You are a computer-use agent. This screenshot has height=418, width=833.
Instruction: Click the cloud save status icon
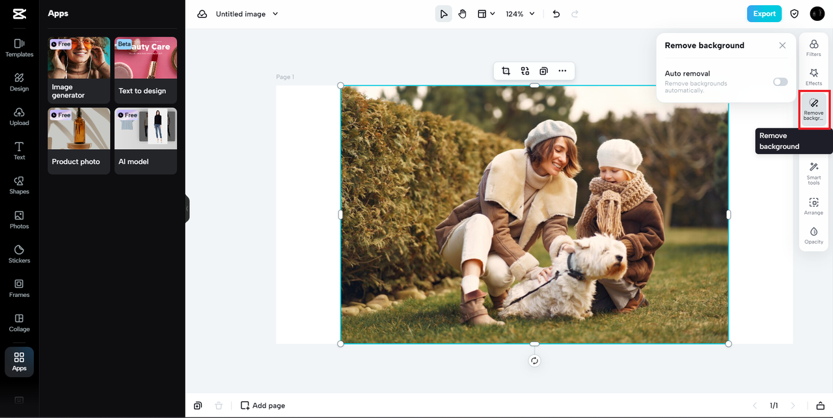202,14
